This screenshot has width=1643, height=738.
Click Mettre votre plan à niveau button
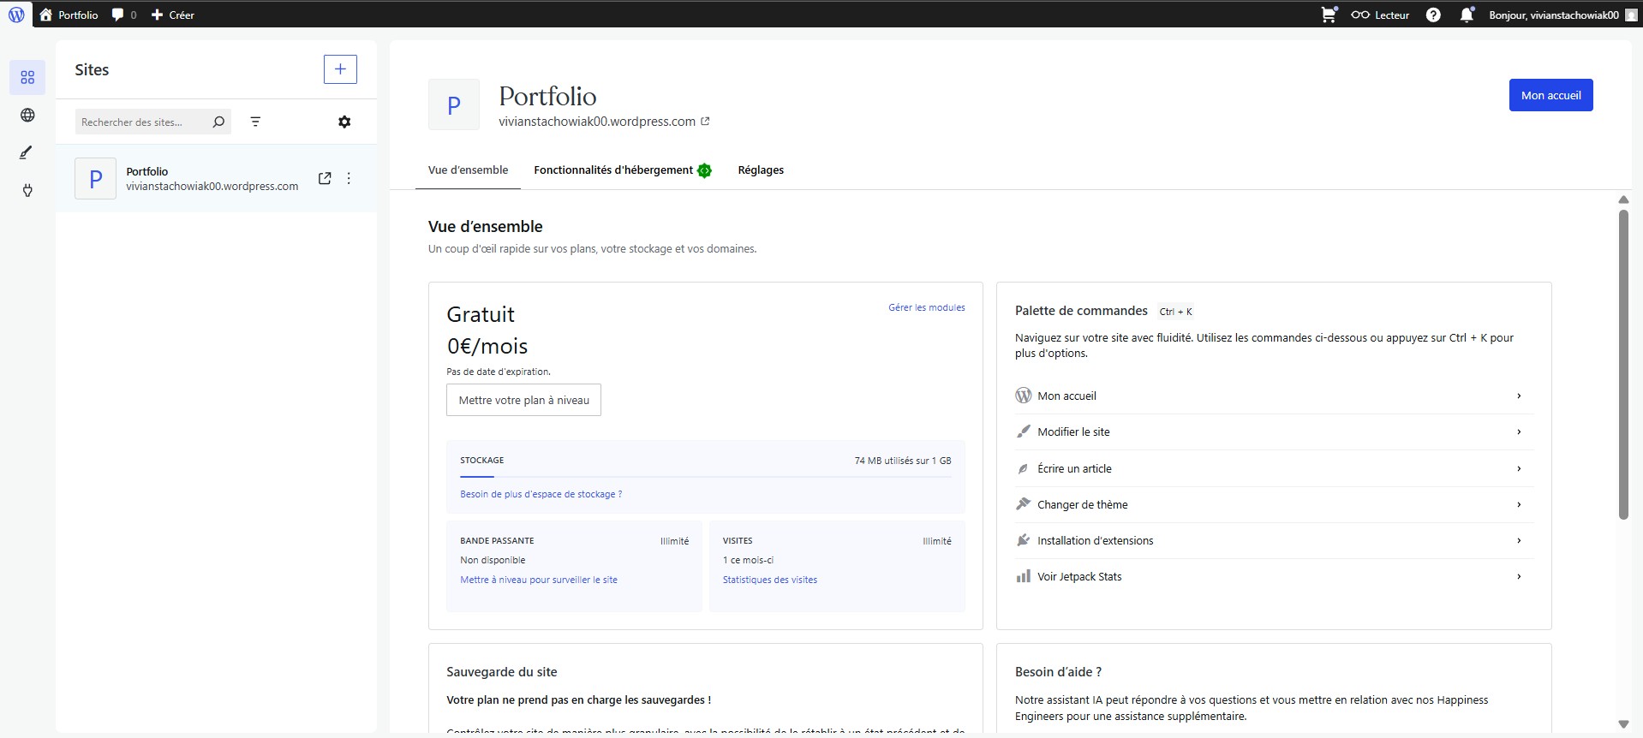pyautogui.click(x=523, y=400)
